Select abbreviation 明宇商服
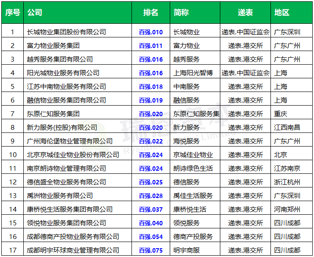Image resolution: width=314 pixels, height=257 pixels. (186, 250)
